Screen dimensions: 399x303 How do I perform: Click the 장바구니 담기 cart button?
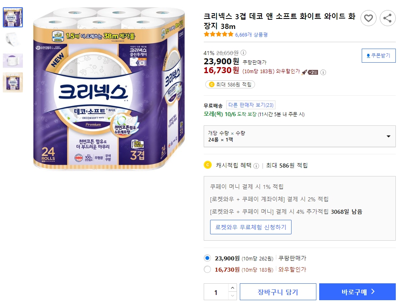pos(277,291)
